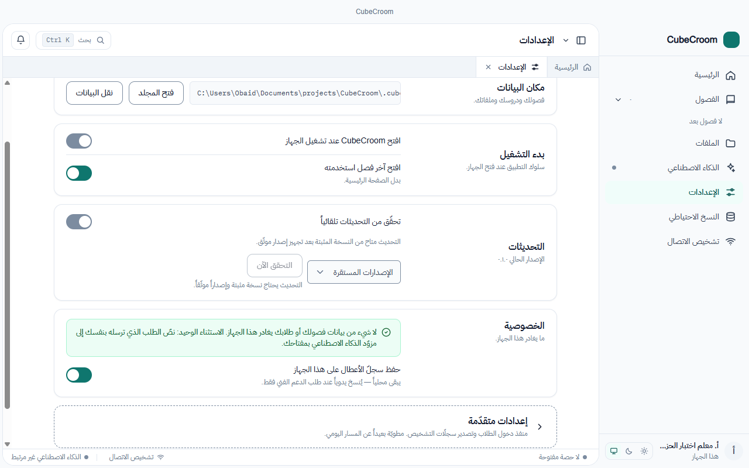This screenshot has width=749, height=468.
Task: Expand the الفصول section chevron
Action: pos(618,99)
